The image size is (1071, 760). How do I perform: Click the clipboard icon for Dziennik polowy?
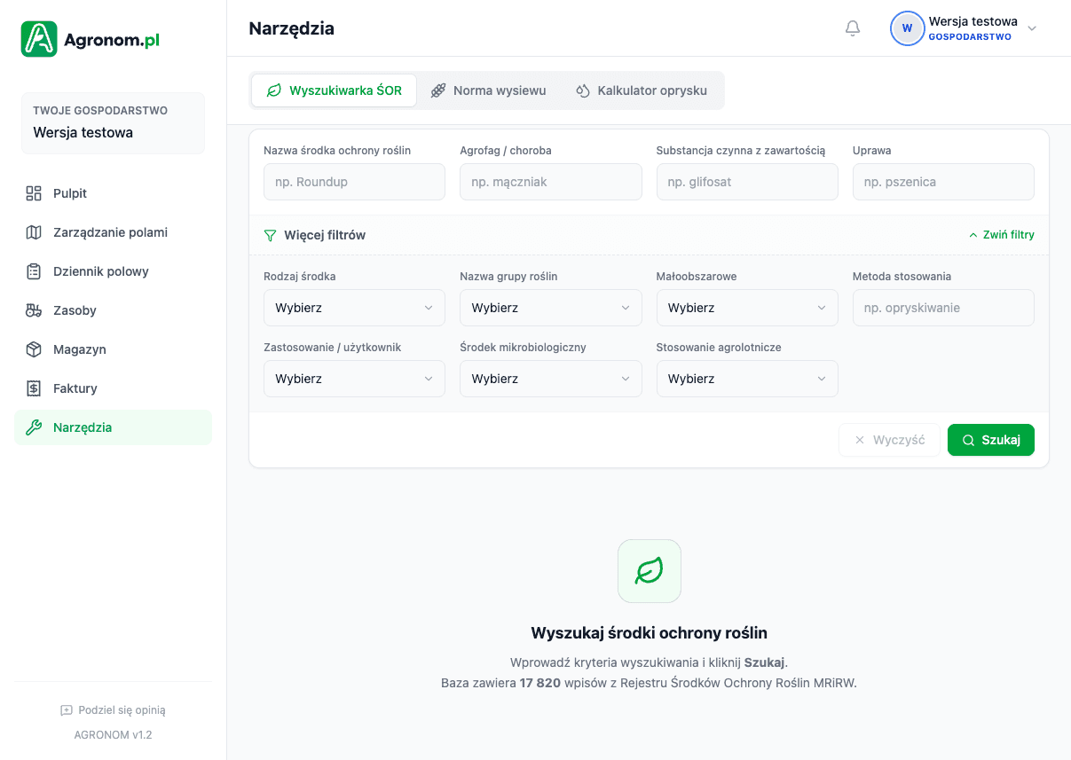tap(34, 271)
